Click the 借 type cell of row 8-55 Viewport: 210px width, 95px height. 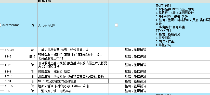click(x=32, y=91)
